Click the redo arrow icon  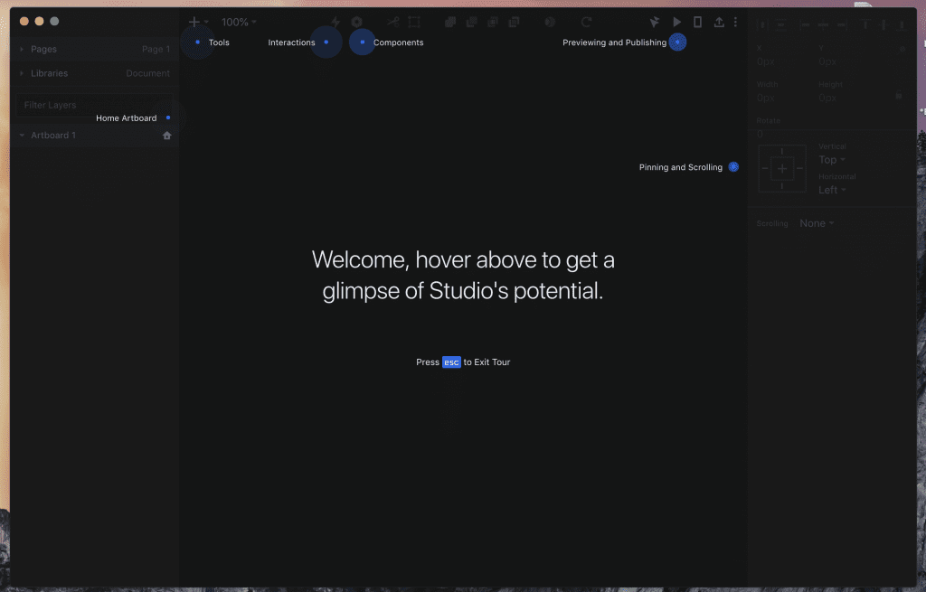(x=586, y=21)
